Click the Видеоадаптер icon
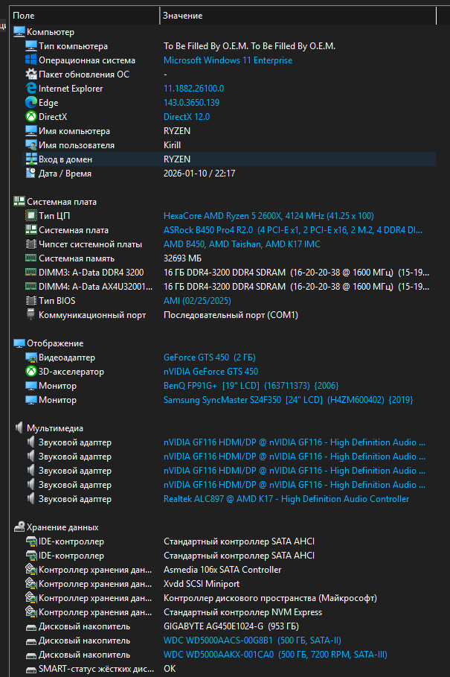 click(x=31, y=357)
